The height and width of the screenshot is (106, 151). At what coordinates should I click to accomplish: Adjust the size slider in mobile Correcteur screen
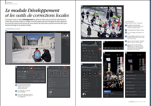coord(117,94)
